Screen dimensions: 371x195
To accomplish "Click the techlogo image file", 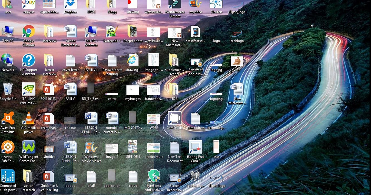I will (237, 33).
